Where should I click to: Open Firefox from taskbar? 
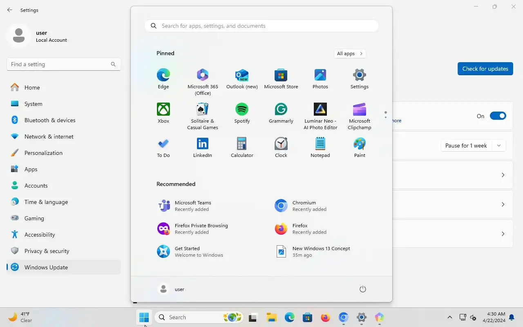click(326, 317)
